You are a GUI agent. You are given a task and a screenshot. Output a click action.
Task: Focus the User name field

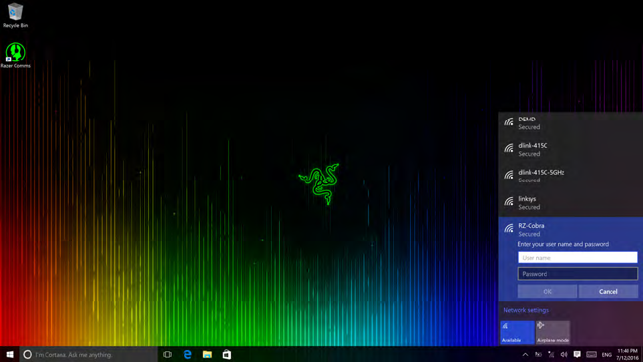pyautogui.click(x=578, y=257)
